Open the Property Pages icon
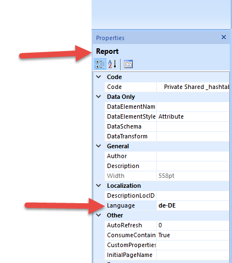The image size is (232, 263). click(128, 64)
